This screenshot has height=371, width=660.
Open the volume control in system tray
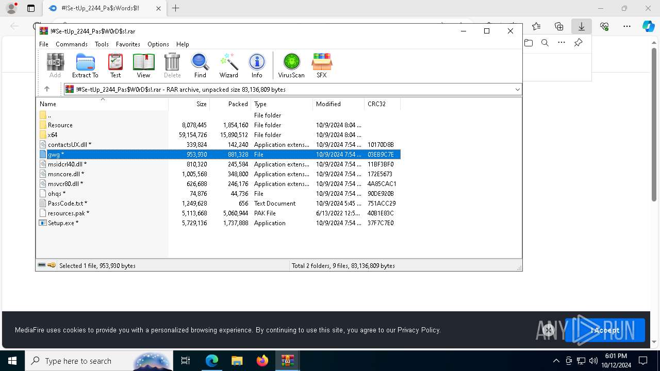tap(593, 361)
